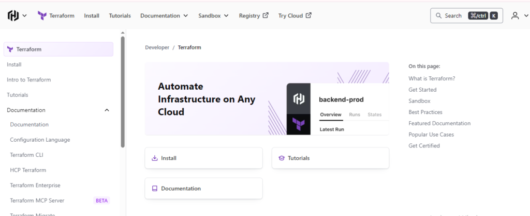Viewport: 530px width, 216px height.
Task: Open Intro to Terraform in sidebar
Action: tap(29, 80)
